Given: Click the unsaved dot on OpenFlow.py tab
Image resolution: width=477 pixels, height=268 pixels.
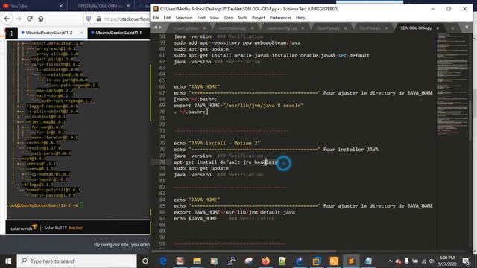Looking at the screenshot, I should 345,28.
